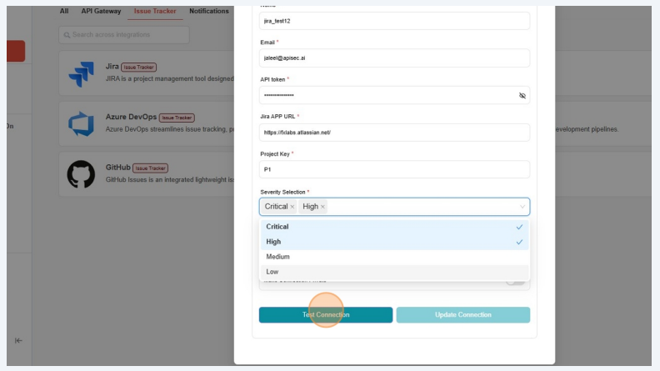Screen dimensions: 660x371
Task: Collapse the sidebar with arrow icon
Action: click(x=18, y=340)
